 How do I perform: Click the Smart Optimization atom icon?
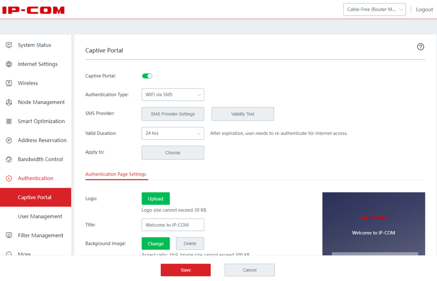click(x=9, y=121)
